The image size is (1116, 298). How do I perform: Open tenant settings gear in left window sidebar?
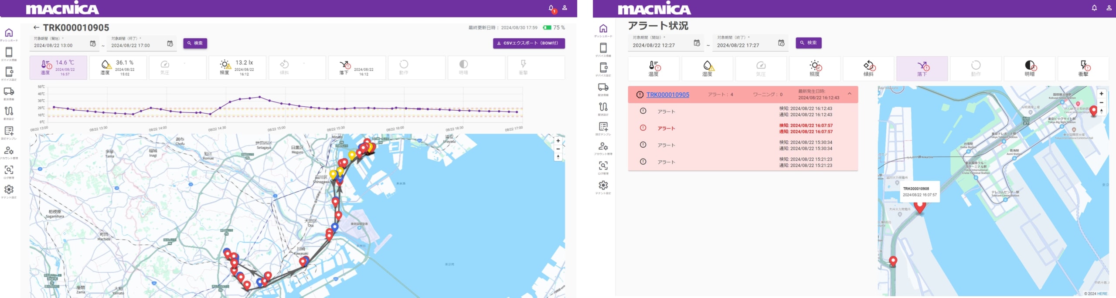(9, 190)
